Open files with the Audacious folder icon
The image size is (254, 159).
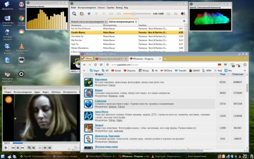(x=81, y=14)
